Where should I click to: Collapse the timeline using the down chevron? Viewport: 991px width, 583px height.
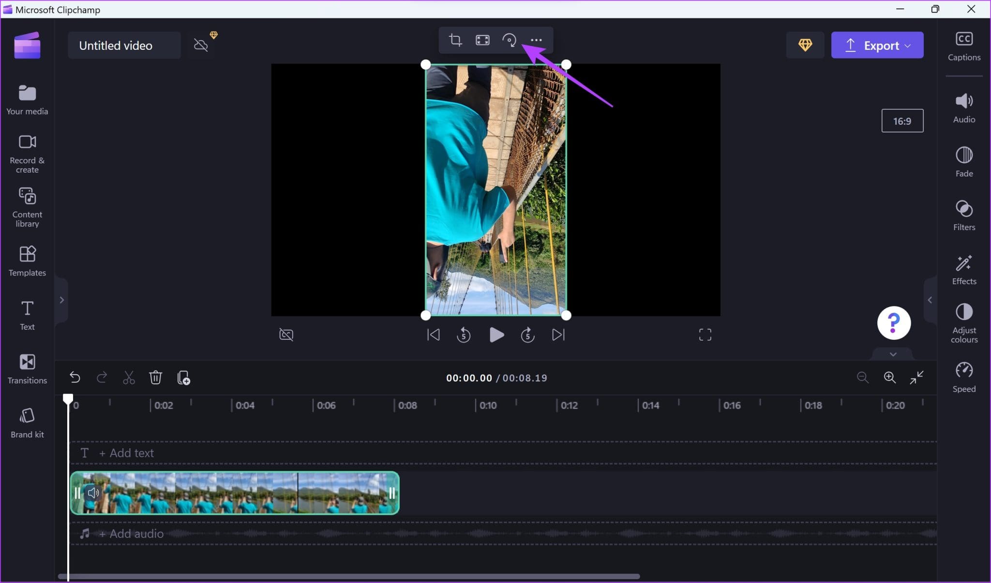click(893, 354)
